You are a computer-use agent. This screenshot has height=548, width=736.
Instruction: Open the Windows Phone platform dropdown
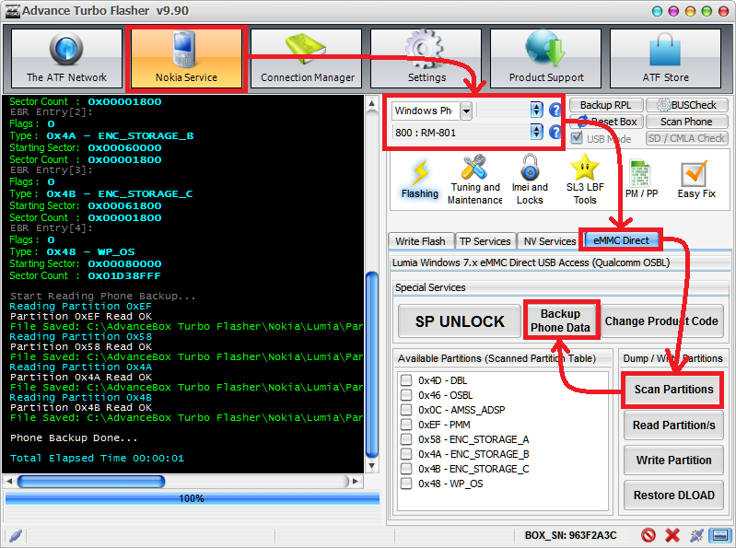[x=465, y=111]
